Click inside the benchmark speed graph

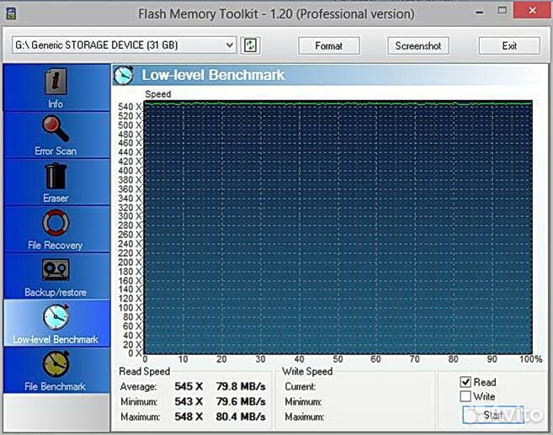(338, 227)
